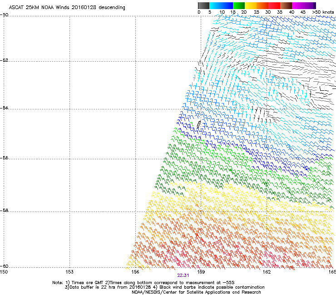Click the magenta 40–45 knots legend swatch
This screenshot has height=295, width=336.
point(298,5)
